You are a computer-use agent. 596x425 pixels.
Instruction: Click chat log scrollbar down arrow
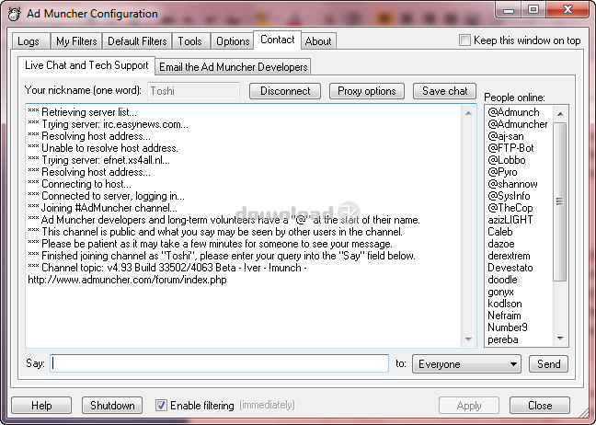[469, 339]
